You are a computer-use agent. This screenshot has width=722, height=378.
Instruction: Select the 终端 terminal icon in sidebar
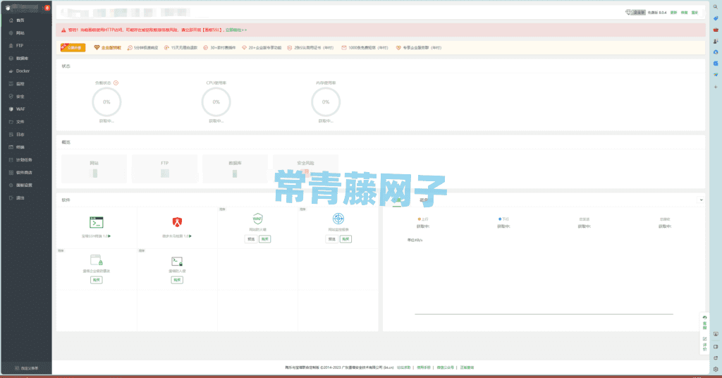[11, 147]
